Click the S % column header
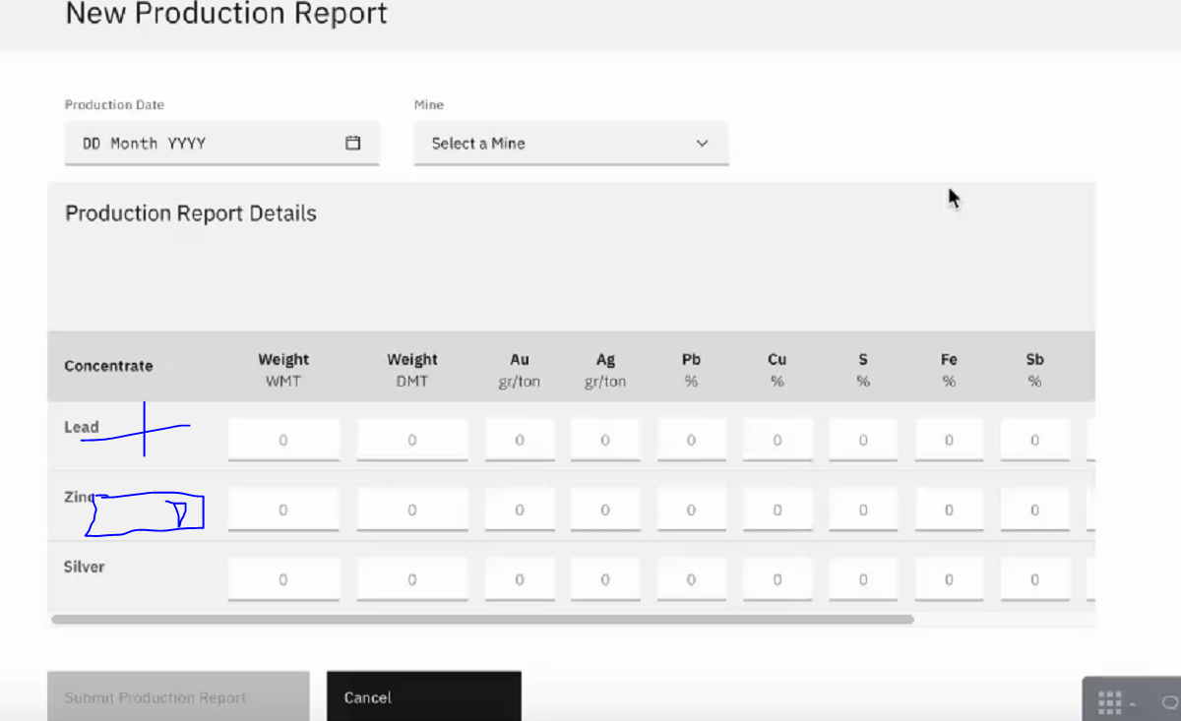The width and height of the screenshot is (1181, 721). (x=863, y=370)
